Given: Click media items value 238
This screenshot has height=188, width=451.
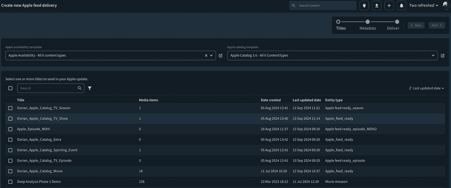Looking at the screenshot, I should 142,182.
